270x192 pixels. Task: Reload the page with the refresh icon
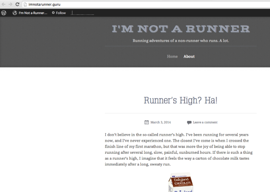coord(17,4)
